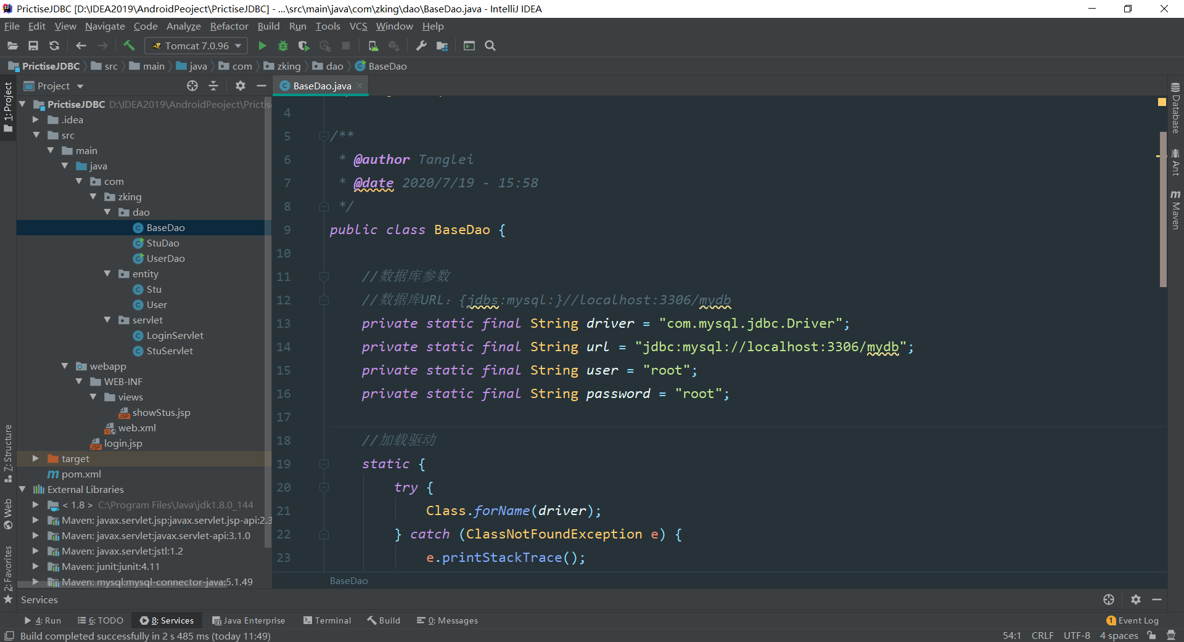Open Java Enterprise tool window
Viewport: 1184px width, 642px height.
248,620
